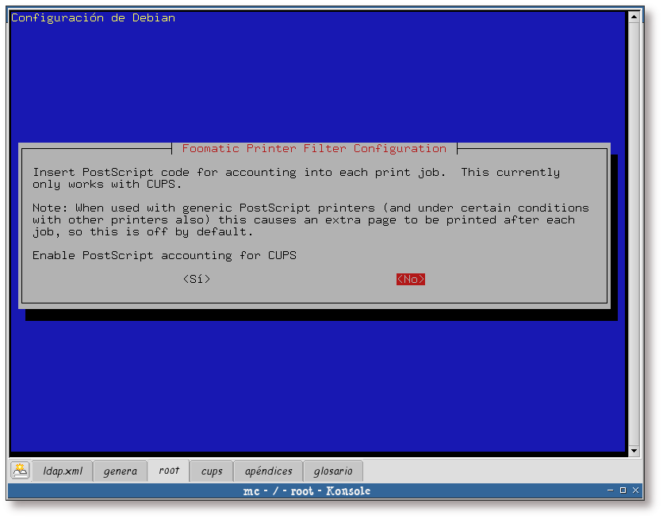Viewport: 663px width, 519px height.
Task: Go to the glosario session tab
Action: tap(332, 471)
